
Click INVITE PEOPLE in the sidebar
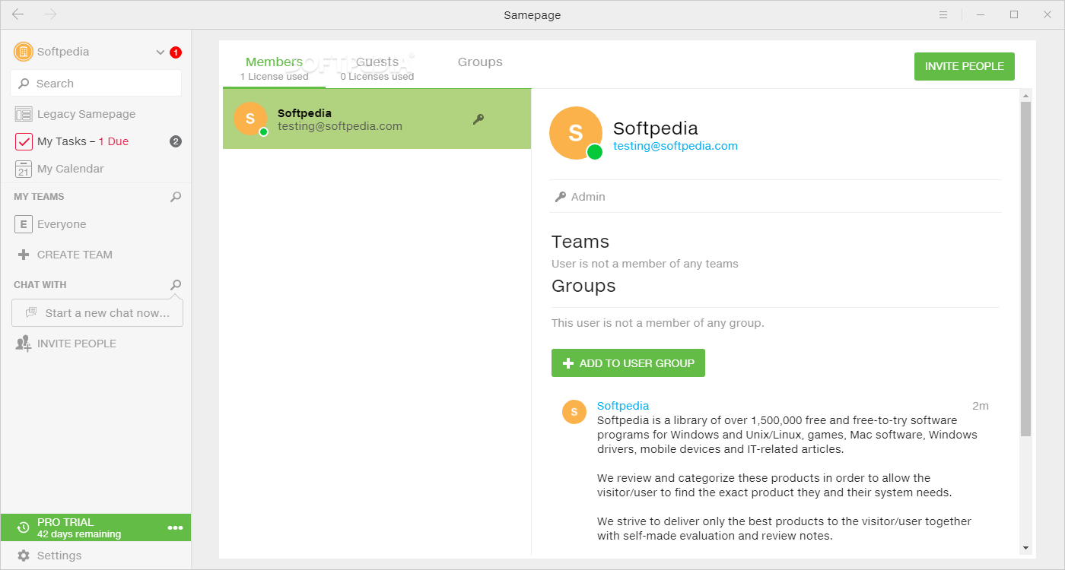[x=77, y=344]
